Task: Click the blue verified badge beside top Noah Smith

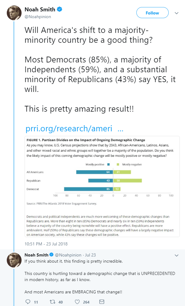Action: 60,9
